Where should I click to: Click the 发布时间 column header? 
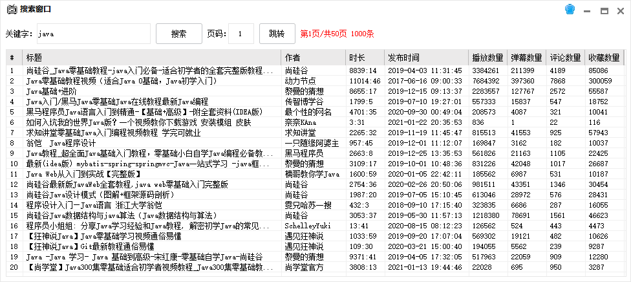(x=426, y=57)
